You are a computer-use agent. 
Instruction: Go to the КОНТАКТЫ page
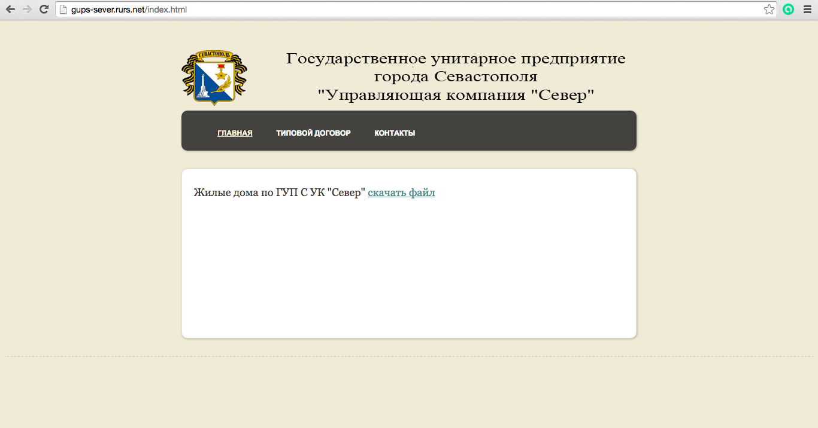tap(395, 133)
